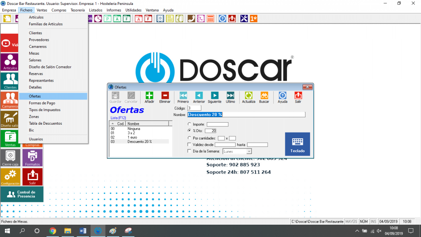
Task: Enable the Día de la Semana checkbox
Action: pos(189,151)
